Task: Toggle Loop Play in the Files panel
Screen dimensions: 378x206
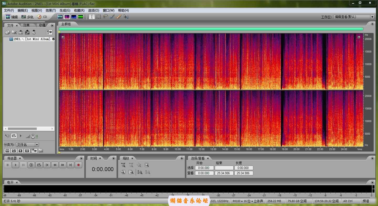Action: [14, 136]
